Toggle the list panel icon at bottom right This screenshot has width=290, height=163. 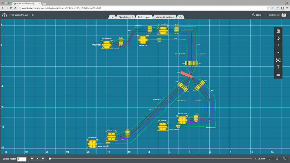(x=284, y=159)
